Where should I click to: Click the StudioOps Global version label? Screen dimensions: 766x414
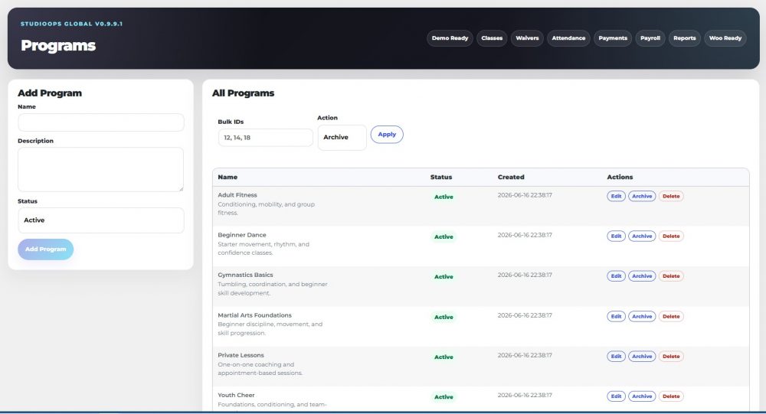tap(71, 24)
